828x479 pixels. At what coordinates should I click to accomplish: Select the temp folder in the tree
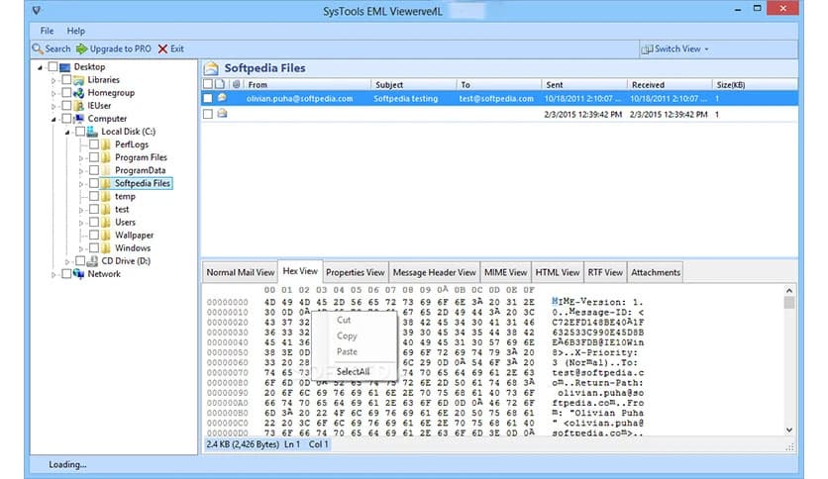pyautogui.click(x=125, y=196)
